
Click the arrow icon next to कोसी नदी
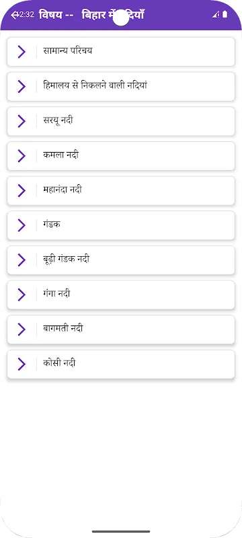(22, 364)
